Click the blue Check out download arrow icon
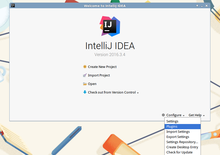This screenshot has width=220, height=155. pyautogui.click(x=85, y=92)
